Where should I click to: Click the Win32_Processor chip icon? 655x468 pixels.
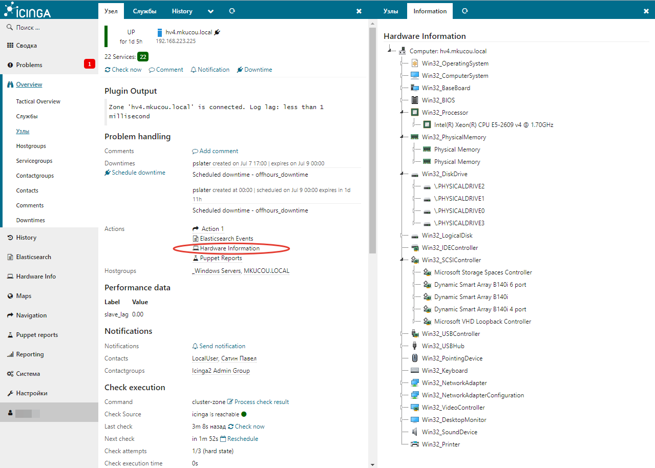[x=415, y=112]
